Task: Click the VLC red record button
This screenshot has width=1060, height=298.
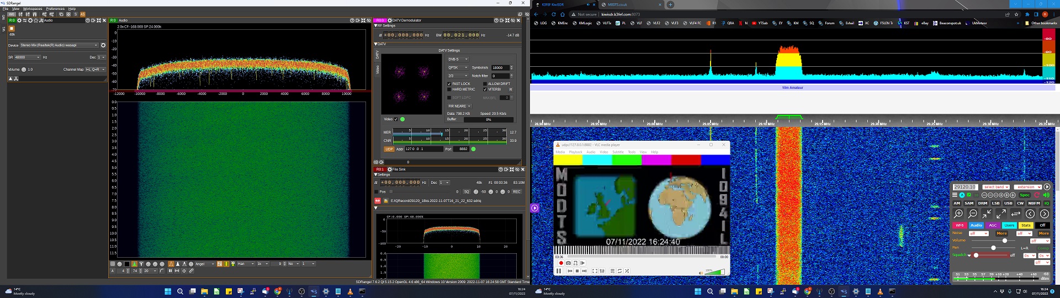Action: 561,263
